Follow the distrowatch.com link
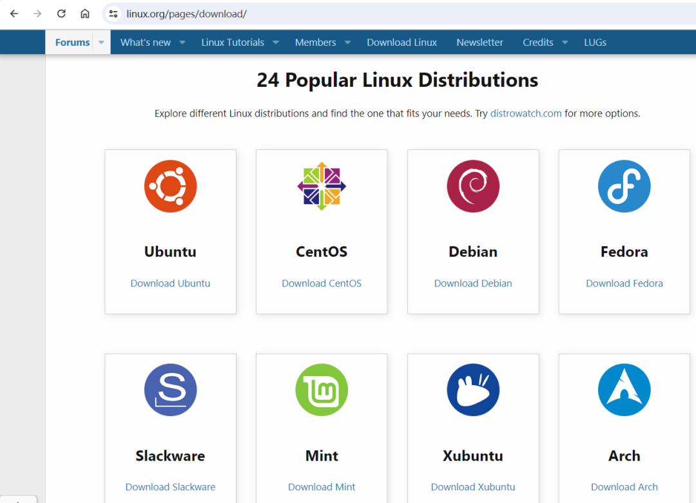 [526, 113]
